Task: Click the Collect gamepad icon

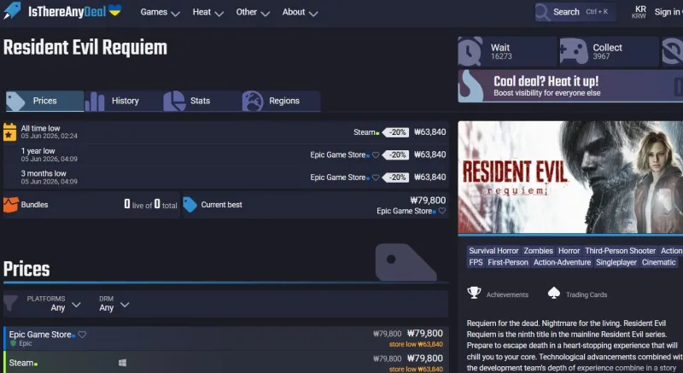Action: pyautogui.click(x=573, y=51)
